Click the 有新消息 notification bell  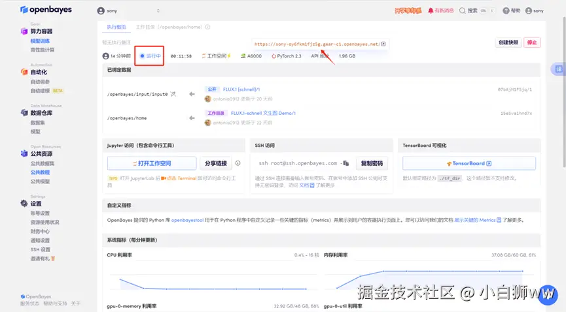point(431,11)
